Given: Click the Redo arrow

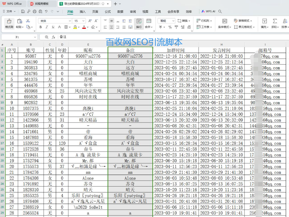Looking at the screenshot, I should [x=52, y=12].
